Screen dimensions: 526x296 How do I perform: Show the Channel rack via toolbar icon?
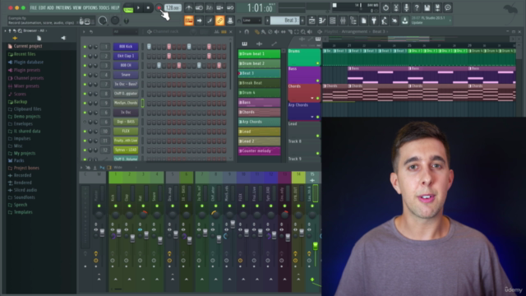332,21
